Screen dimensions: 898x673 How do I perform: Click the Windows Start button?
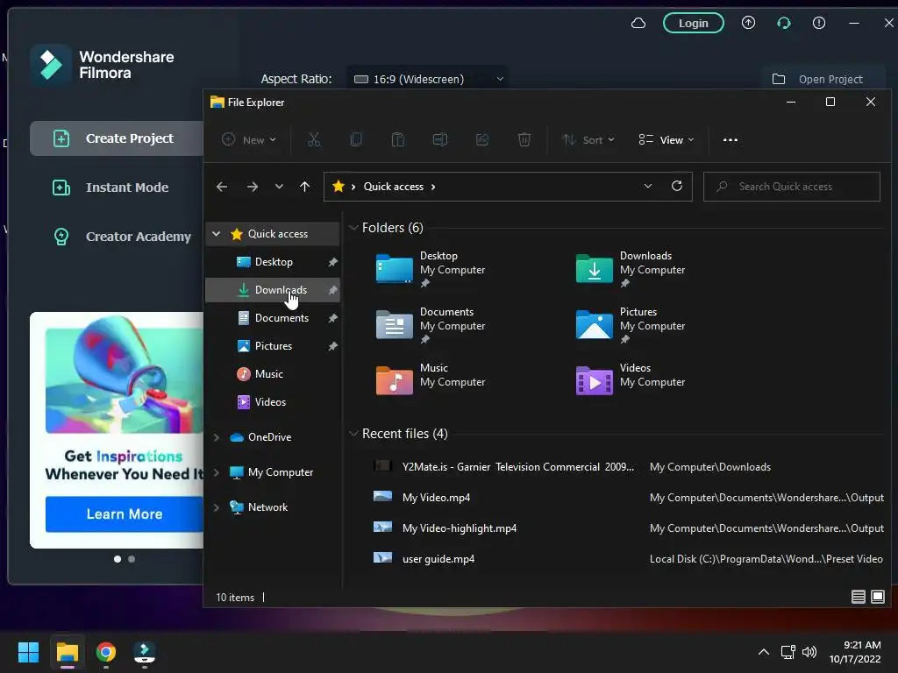tap(28, 652)
